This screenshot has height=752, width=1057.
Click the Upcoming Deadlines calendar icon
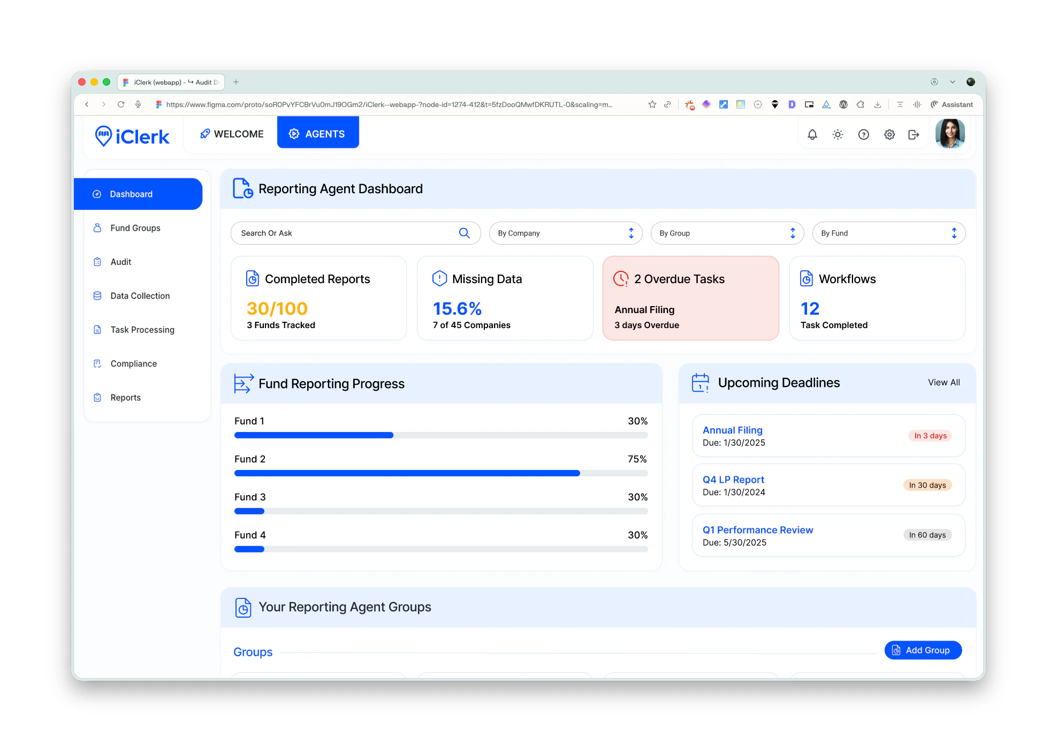[700, 383]
